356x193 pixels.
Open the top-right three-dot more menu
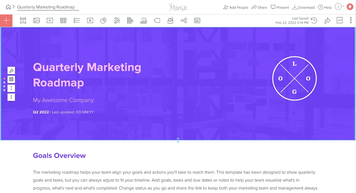pyautogui.click(x=351, y=20)
